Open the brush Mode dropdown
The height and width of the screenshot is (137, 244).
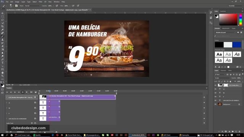point(32,6)
